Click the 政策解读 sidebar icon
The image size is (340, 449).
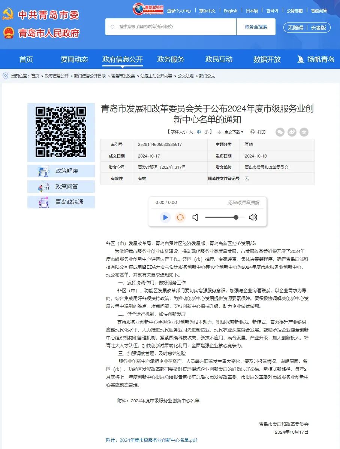43,171
